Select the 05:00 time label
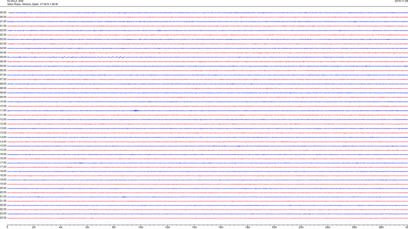This screenshot has height=229, width=408. coord(3,57)
